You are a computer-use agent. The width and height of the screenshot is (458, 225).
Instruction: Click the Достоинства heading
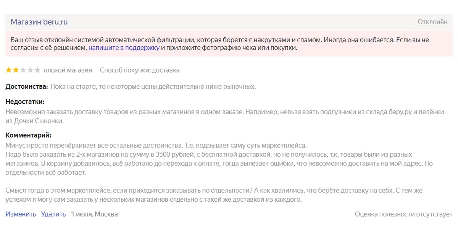click(26, 87)
